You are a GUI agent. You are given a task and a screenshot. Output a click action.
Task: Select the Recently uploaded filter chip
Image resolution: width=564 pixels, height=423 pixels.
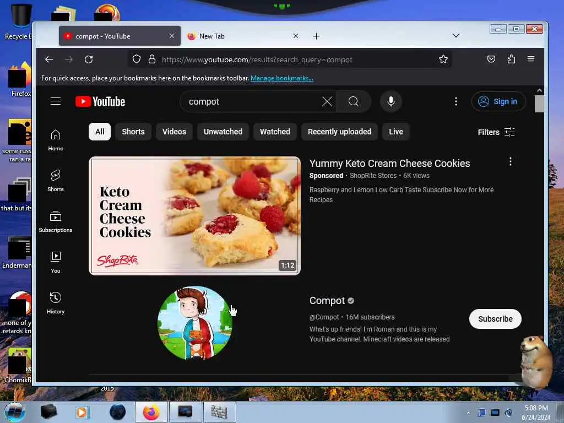tap(339, 132)
